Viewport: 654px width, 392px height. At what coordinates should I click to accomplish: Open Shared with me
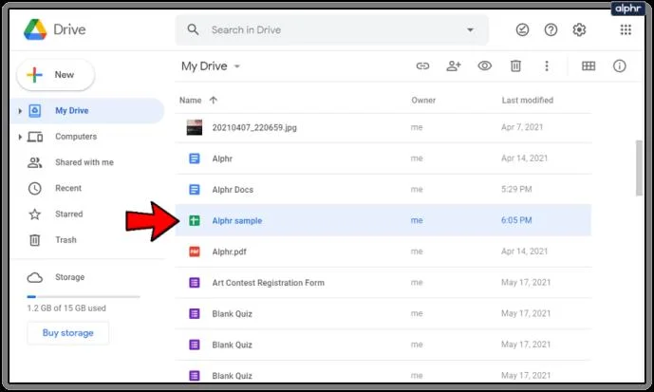[84, 162]
